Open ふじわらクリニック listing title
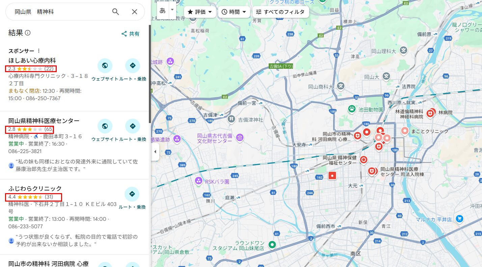The image size is (482, 267). tap(35, 188)
